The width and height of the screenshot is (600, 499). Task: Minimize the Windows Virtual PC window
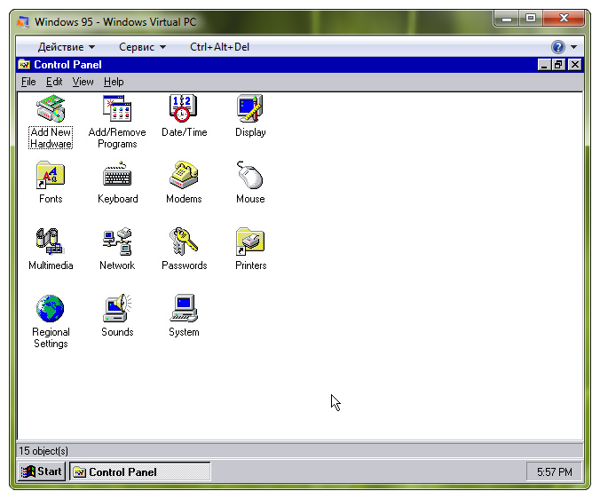pyautogui.click(x=507, y=19)
